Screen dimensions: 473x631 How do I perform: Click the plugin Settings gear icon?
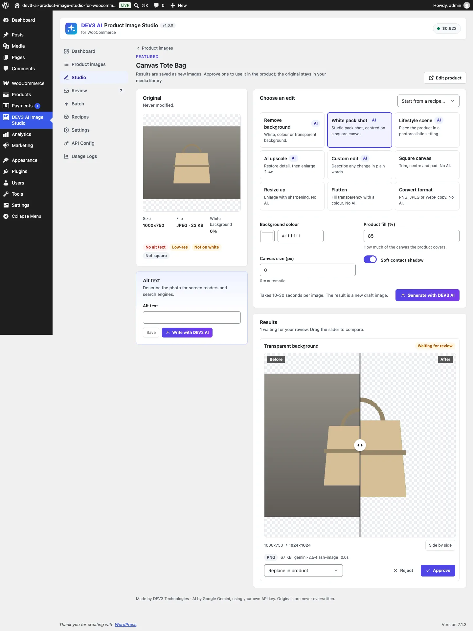click(x=66, y=130)
